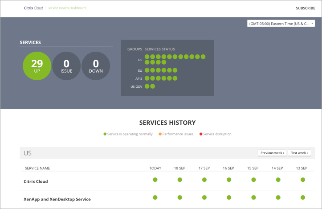Screen dimensions: 322x209
Task: Jump to First week
Action: (299, 153)
